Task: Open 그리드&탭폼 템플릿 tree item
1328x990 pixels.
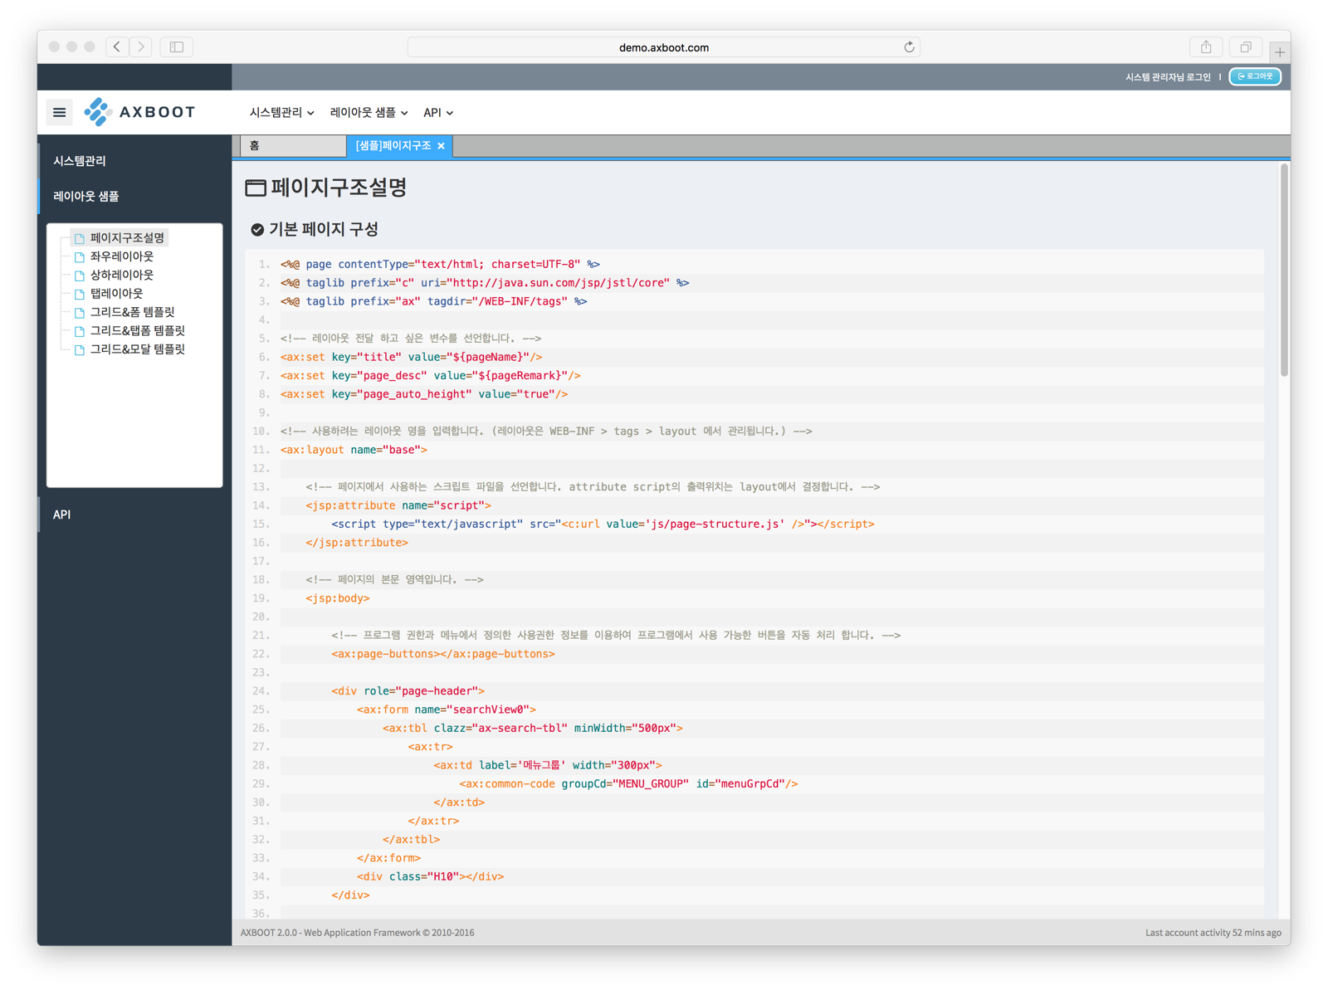Action: (x=137, y=331)
